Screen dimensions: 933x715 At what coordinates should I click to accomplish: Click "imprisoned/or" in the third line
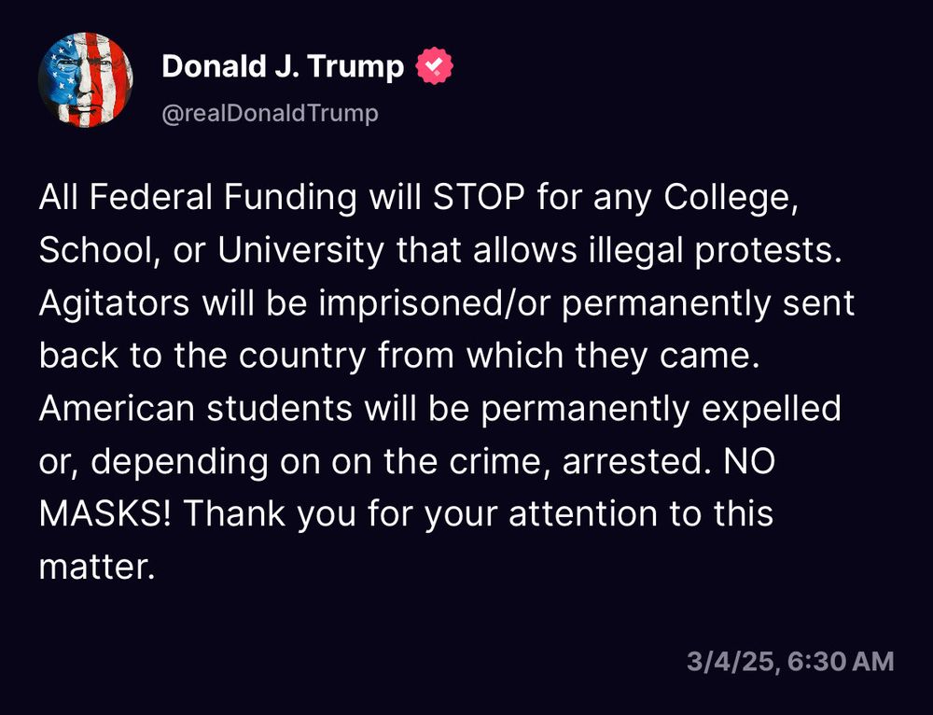click(x=435, y=303)
